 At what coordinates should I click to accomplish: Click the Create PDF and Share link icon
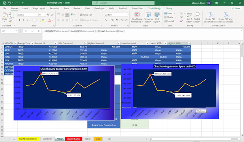[x=210, y=15]
